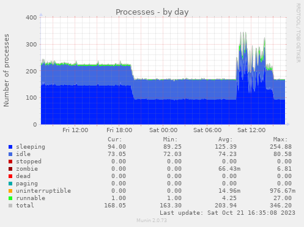The width and height of the screenshot is (304, 227).
Task: Click sleeping current value 94.00
Action: [117, 147]
